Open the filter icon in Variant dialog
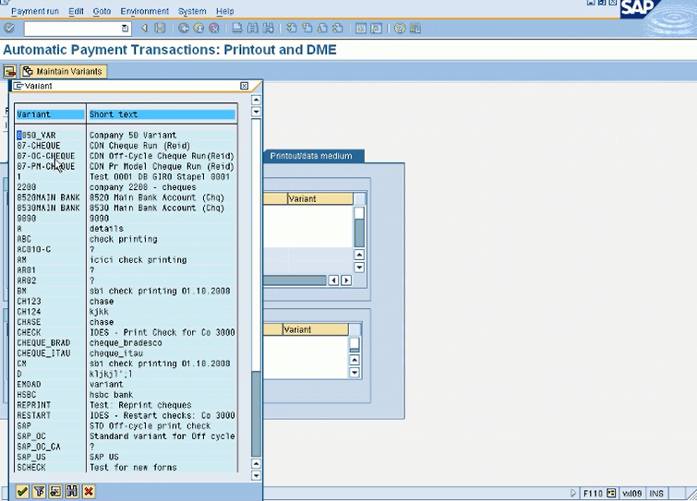The image size is (697, 501). pos(39,491)
